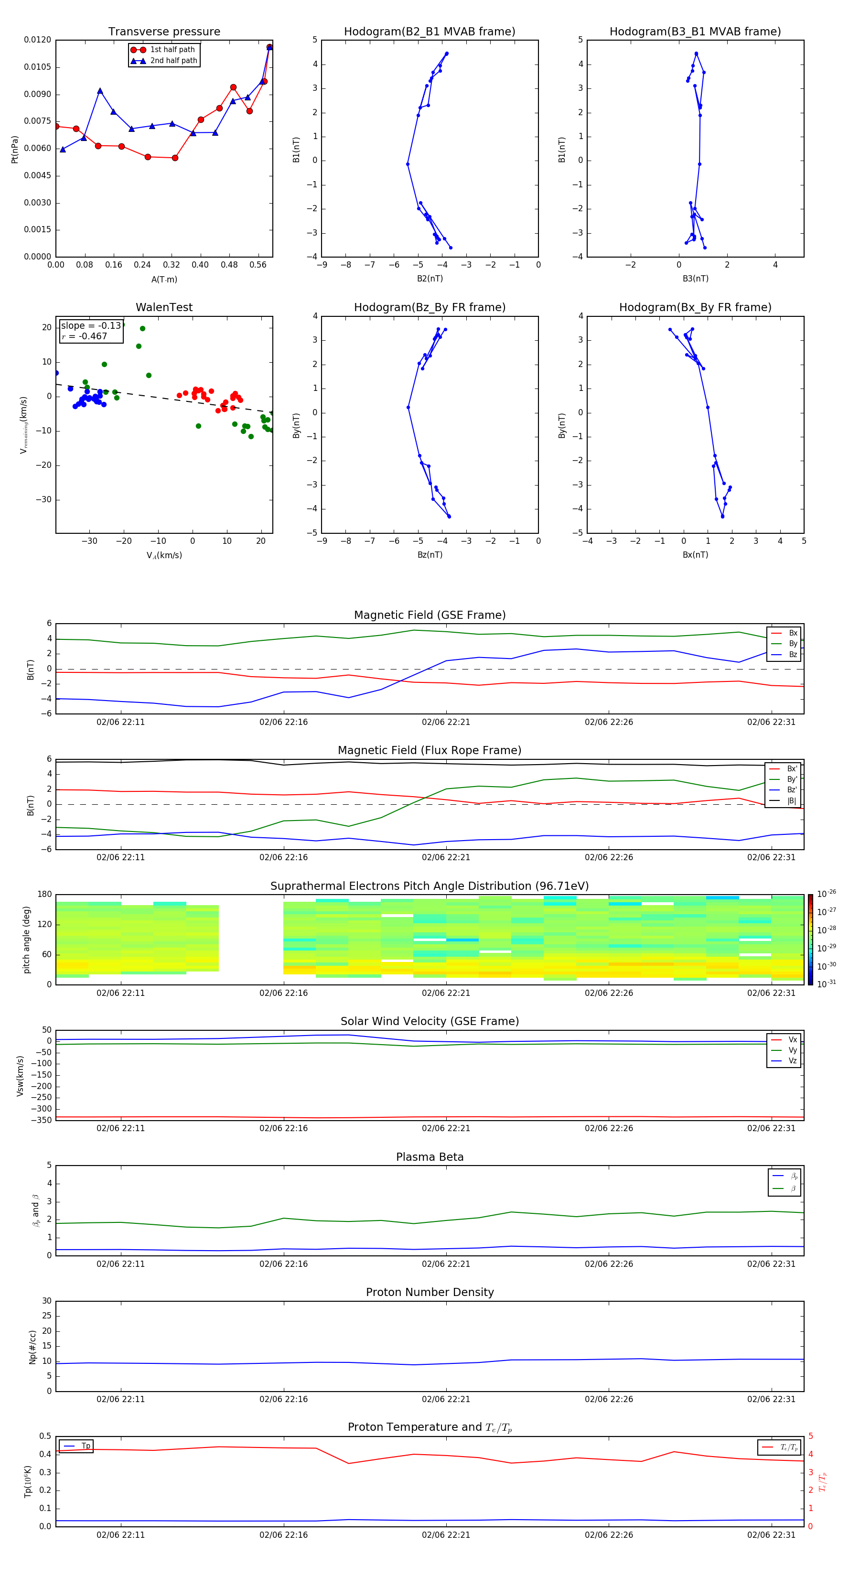Click "02/06 22:16" tick under Proton Number Density
The width and height of the screenshot is (860, 1577).
click(x=283, y=1399)
